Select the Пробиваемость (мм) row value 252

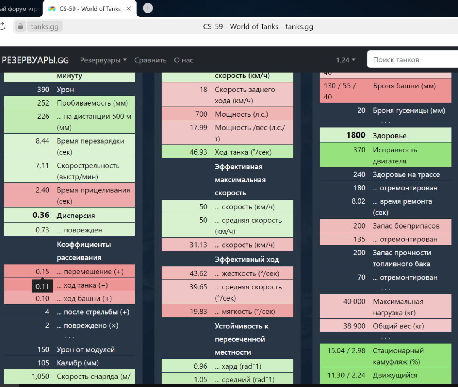click(x=69, y=103)
